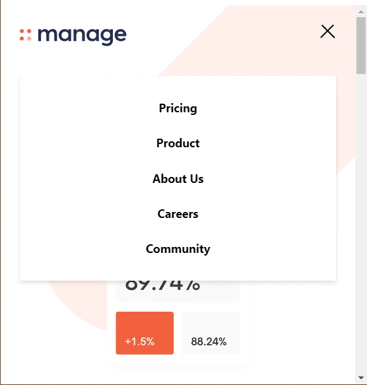367x385 pixels.
Task: Click empty space below the Community link
Action: tap(178, 269)
